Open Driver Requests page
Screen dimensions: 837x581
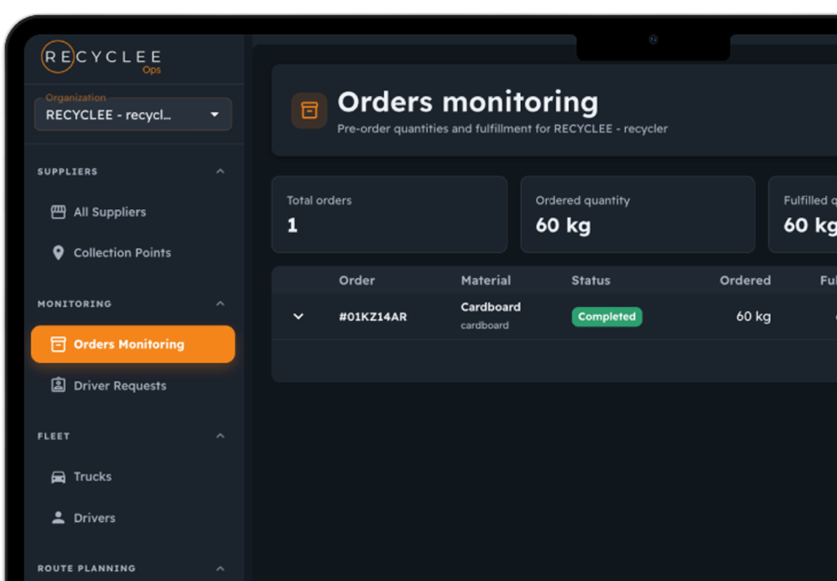[x=133, y=385]
